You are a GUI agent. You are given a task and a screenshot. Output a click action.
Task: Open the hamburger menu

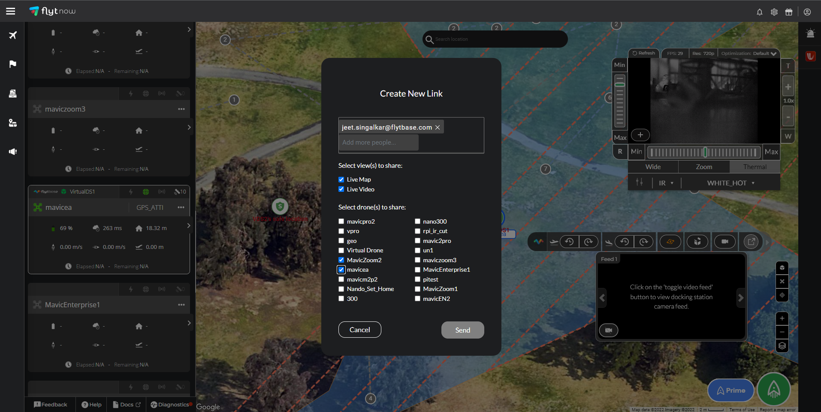[x=11, y=11]
